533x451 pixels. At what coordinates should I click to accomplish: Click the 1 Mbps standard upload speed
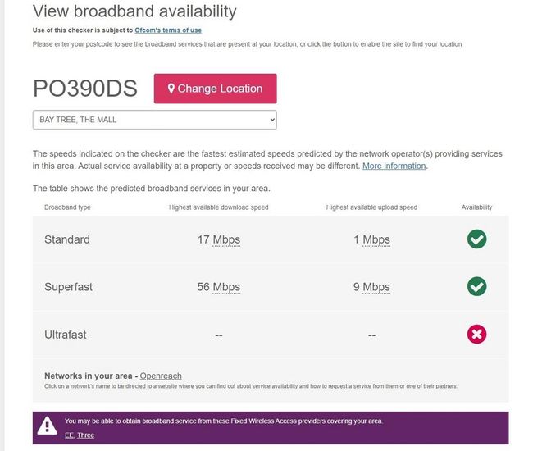coord(371,239)
